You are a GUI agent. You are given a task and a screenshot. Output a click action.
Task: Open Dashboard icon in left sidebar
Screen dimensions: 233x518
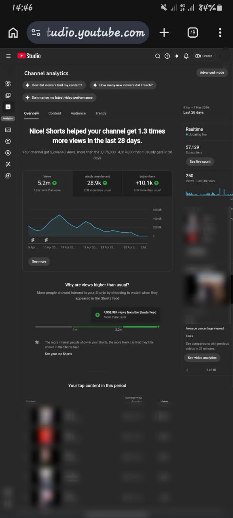[8, 84]
